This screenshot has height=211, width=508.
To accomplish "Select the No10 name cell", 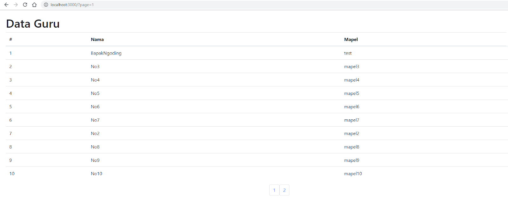I will [97, 174].
